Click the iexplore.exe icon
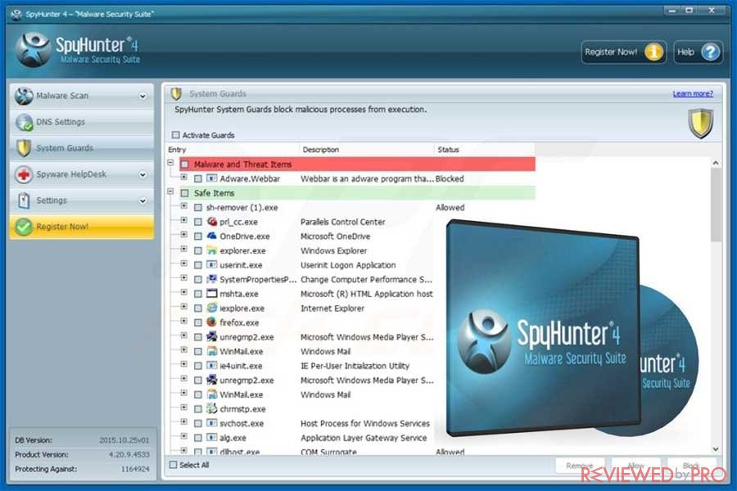The width and height of the screenshot is (737, 491). [x=212, y=308]
